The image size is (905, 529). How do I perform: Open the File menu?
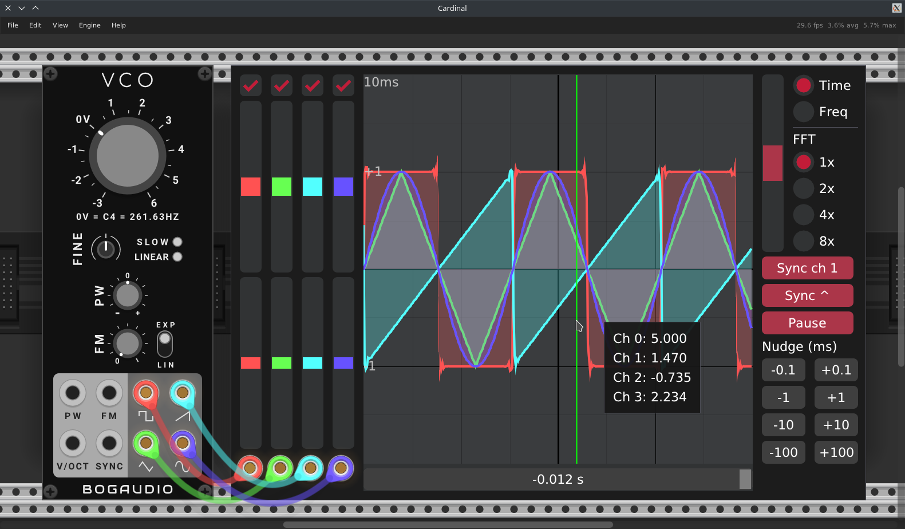pos(13,25)
